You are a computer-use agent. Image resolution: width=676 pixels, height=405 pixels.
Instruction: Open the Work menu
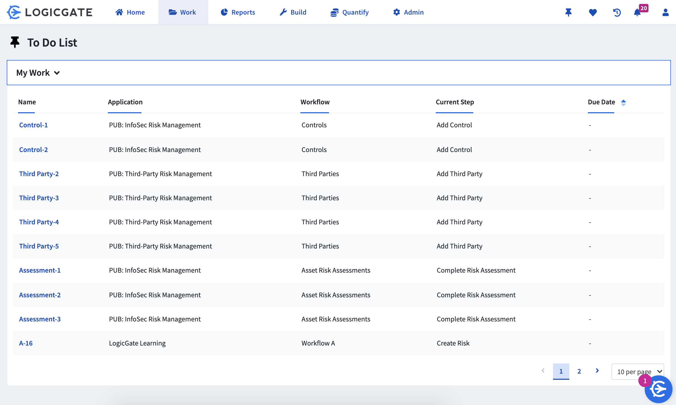[183, 12]
